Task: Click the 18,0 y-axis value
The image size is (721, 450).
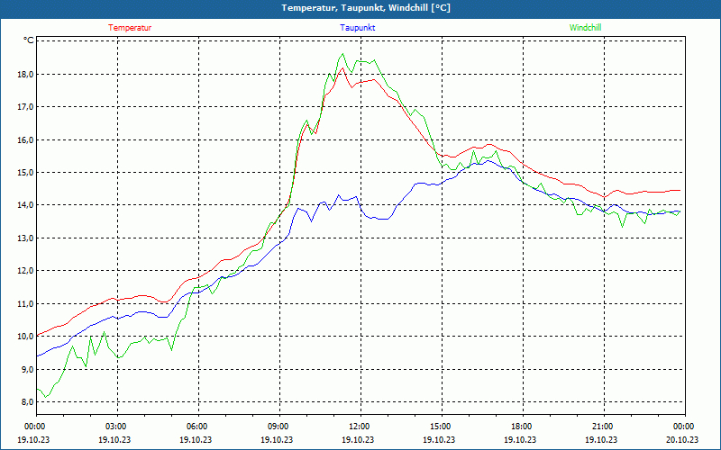Action: click(x=25, y=75)
